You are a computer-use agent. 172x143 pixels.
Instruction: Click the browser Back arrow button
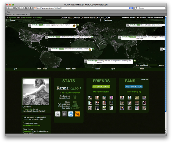tap(8, 8)
